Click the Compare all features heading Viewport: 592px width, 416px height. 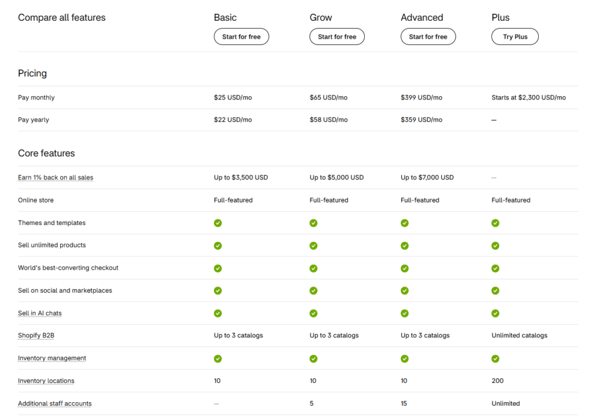[62, 18]
